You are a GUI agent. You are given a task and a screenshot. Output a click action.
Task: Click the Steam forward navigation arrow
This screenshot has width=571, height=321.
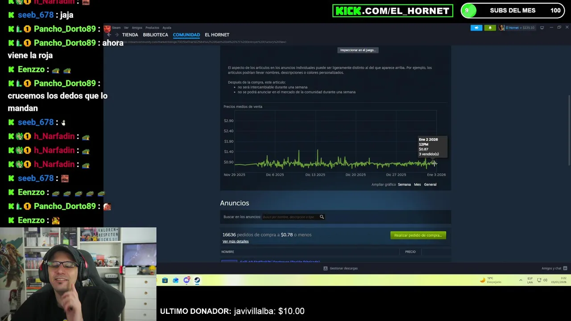(117, 35)
